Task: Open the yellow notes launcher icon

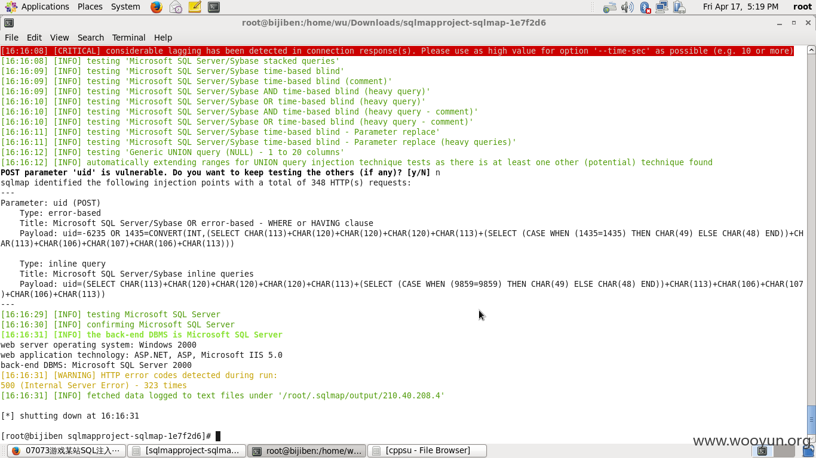Action: pos(195,7)
